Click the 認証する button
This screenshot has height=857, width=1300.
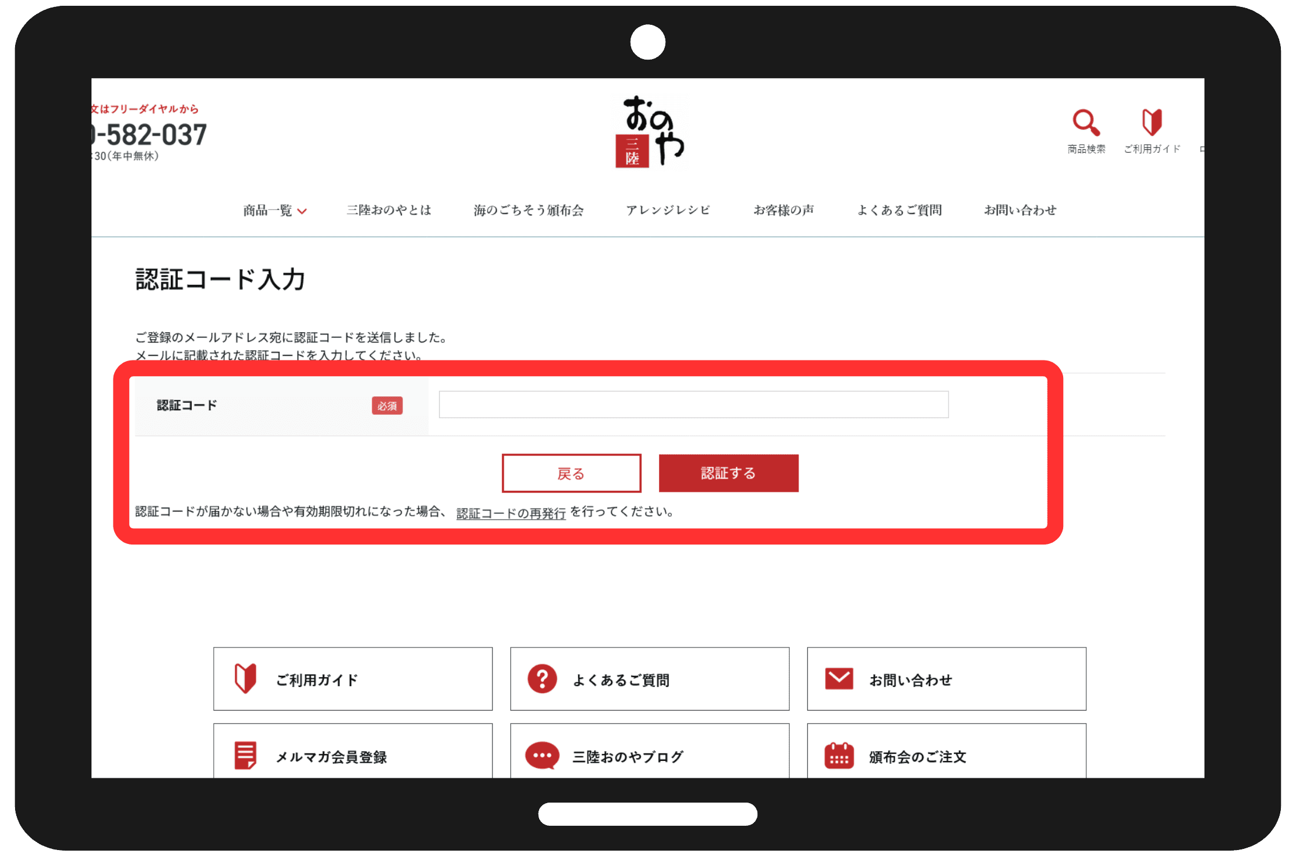pyautogui.click(x=728, y=473)
